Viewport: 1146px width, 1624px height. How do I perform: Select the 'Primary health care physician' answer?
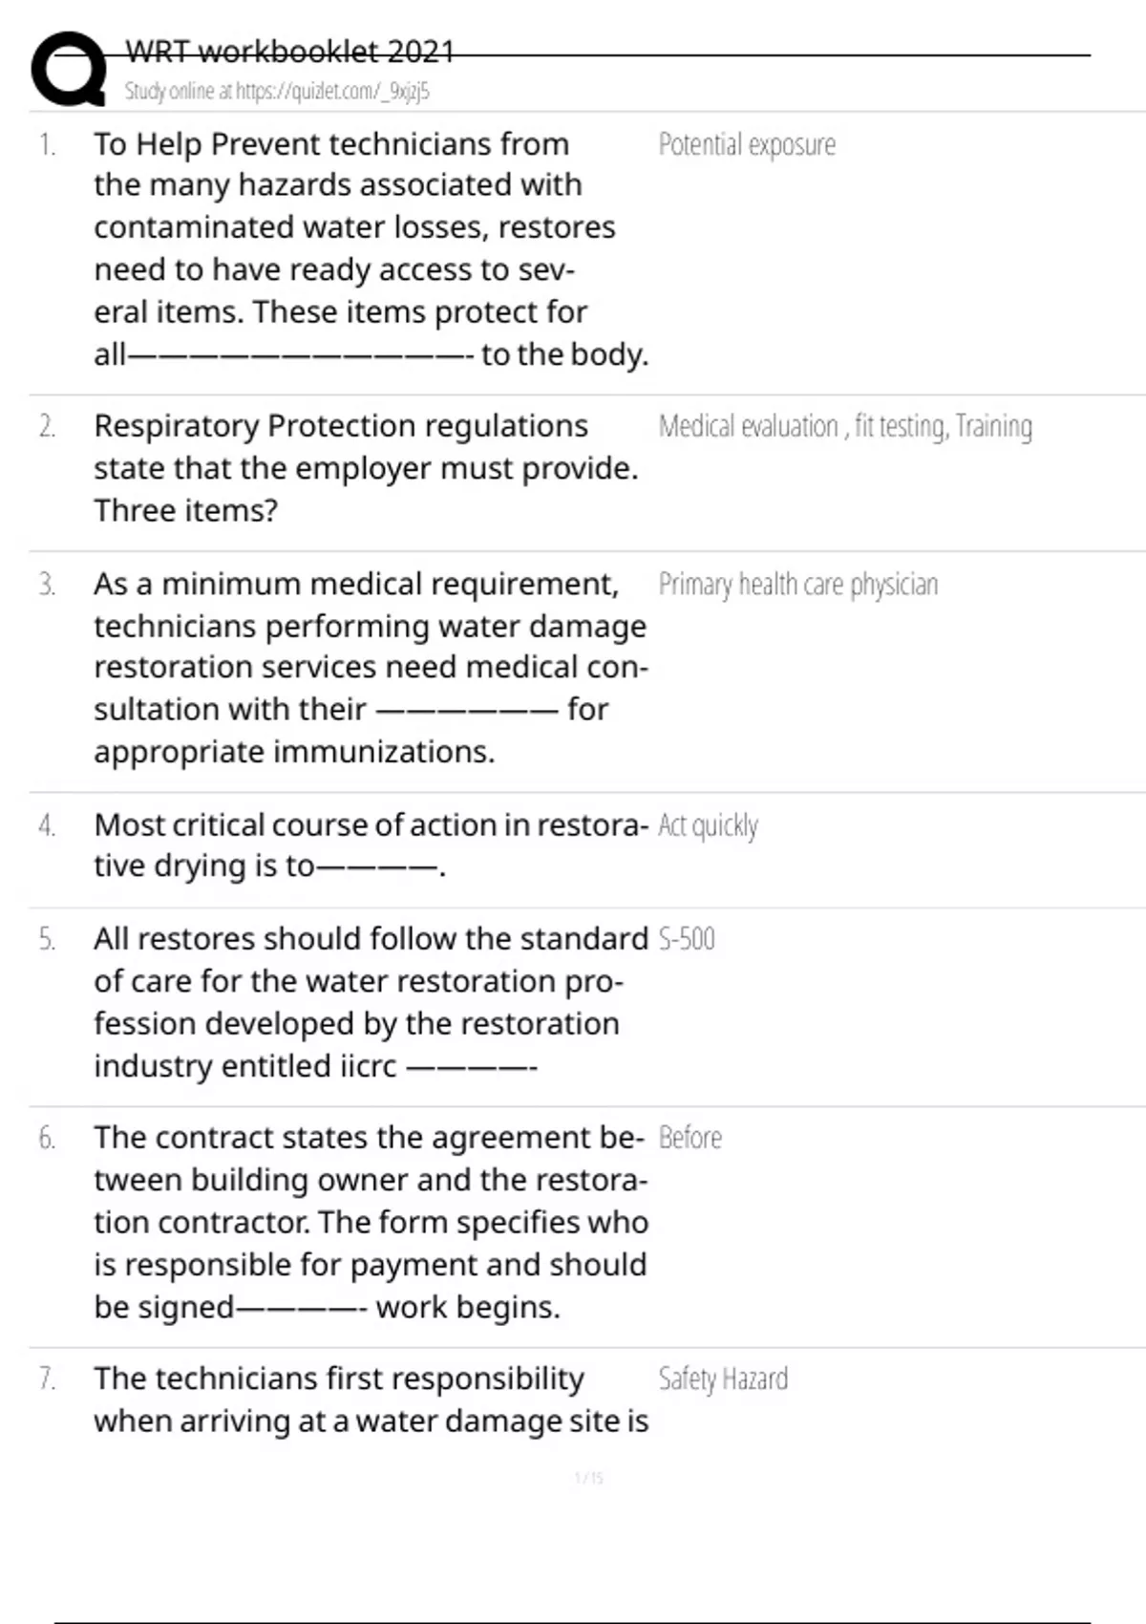(798, 585)
